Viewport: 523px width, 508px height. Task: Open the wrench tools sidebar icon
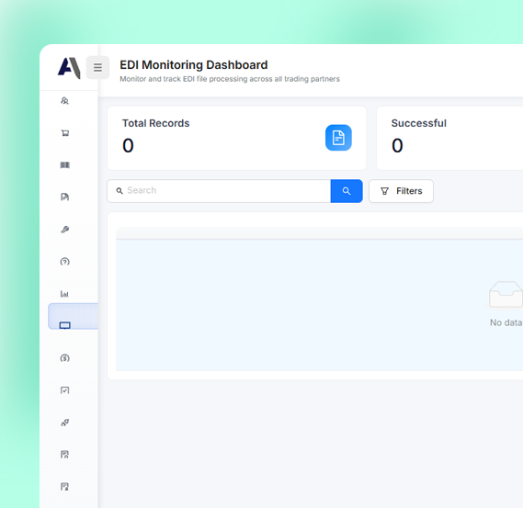64,230
